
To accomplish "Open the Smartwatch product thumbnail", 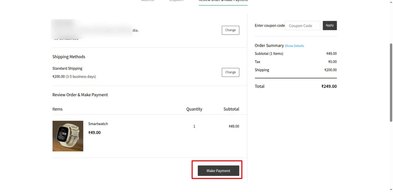I will coord(68,136).
